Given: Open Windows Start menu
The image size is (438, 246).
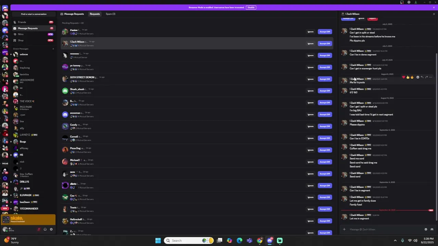Looking at the screenshot, I should click(158, 241).
